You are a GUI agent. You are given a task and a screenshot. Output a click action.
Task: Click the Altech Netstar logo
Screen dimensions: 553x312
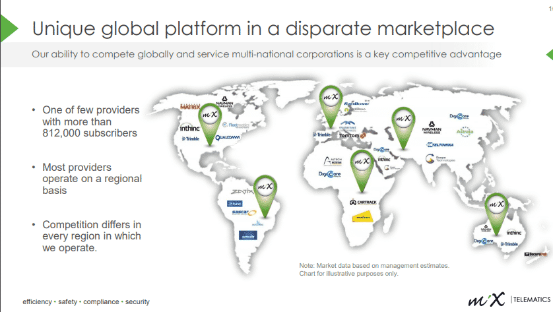pos(333,161)
